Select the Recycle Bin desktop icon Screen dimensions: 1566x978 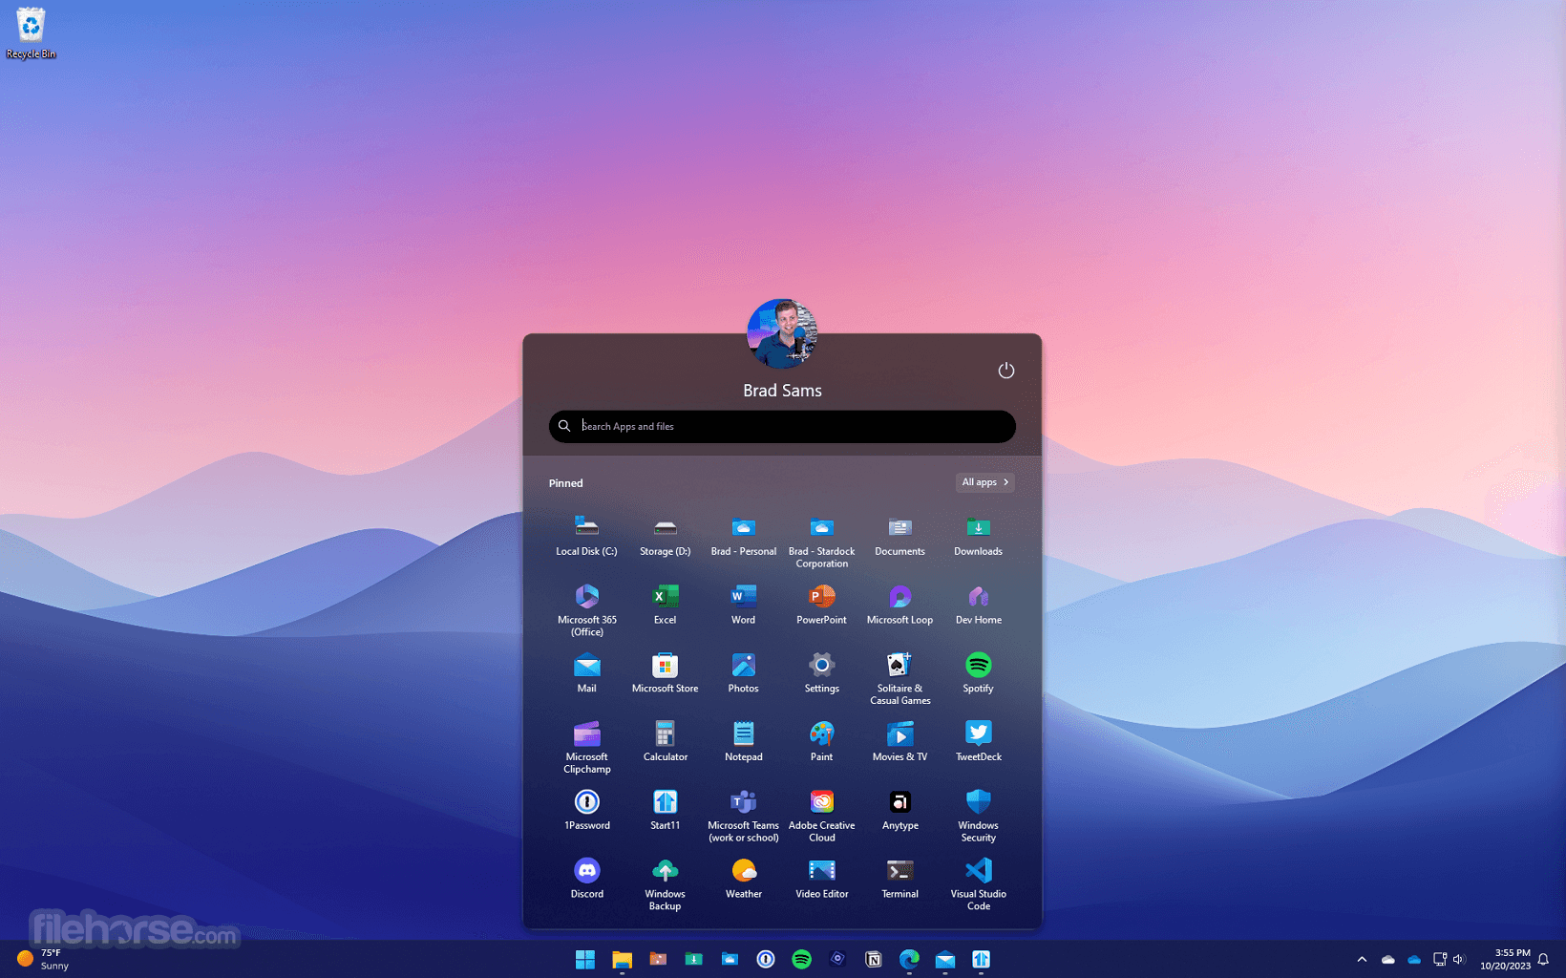(31, 33)
